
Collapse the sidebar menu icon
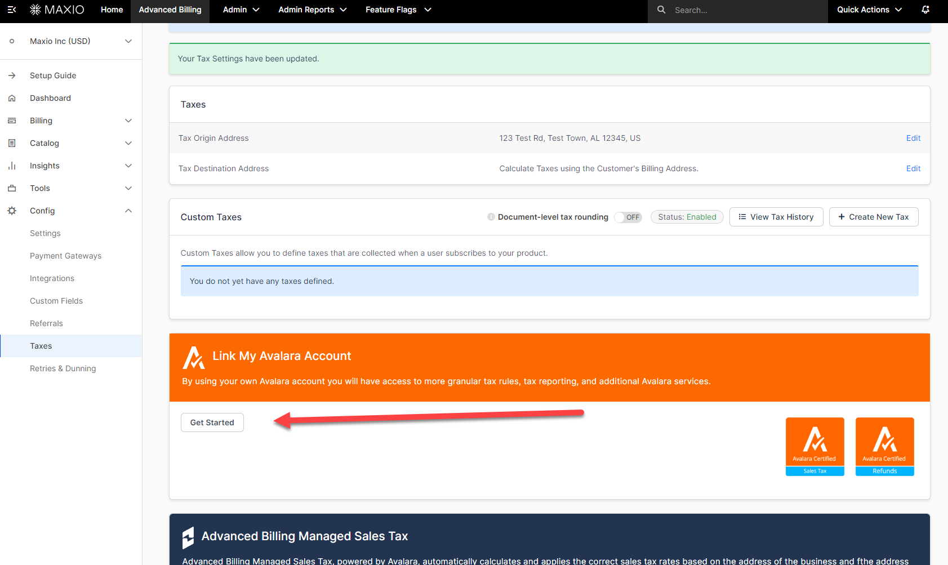click(11, 10)
